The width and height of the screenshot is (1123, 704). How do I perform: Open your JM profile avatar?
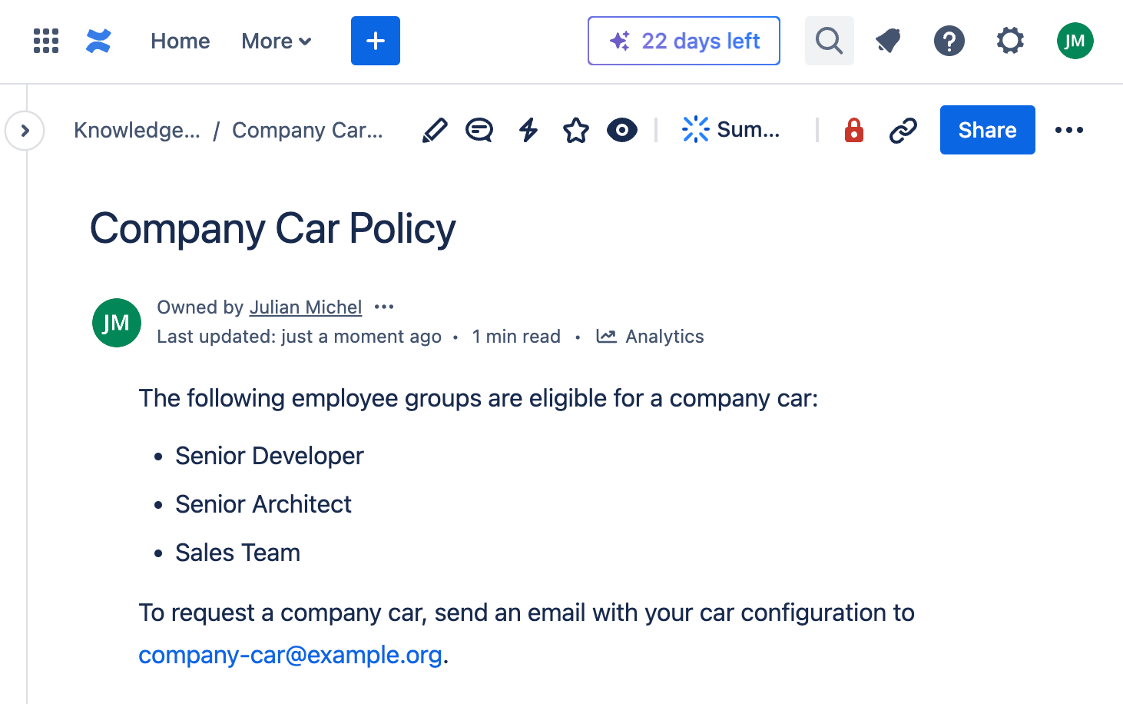(1075, 41)
